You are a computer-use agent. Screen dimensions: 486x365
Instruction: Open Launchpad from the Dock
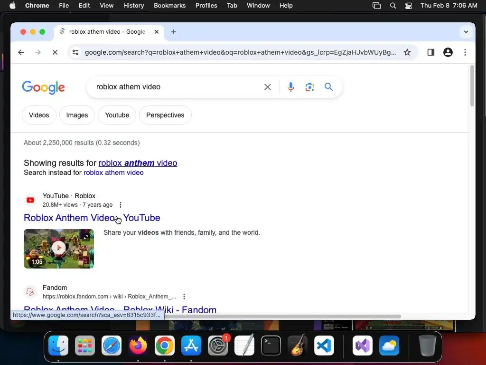[x=85, y=346]
